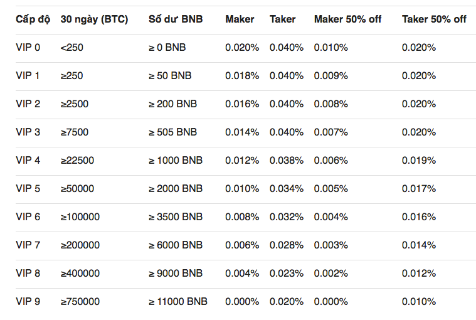Screen dimensions: 476x320
Task: Click VIP 7 Taker 50% off value 0.014%
Action: [419, 245]
